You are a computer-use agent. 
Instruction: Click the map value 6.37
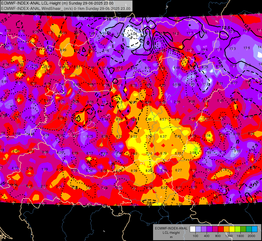coord(163,137)
